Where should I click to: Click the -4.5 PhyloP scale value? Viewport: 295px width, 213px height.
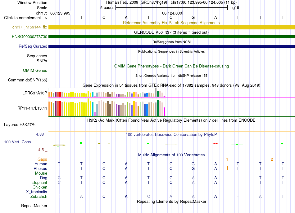tap(40, 150)
